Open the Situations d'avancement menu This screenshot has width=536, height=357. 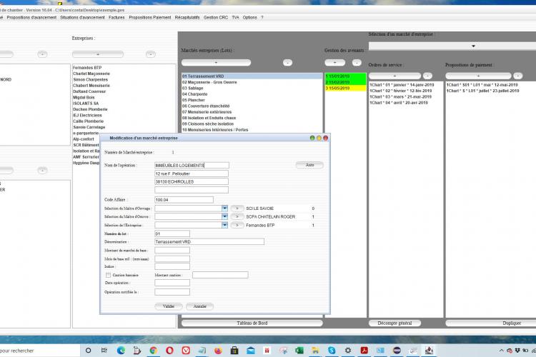82,17
